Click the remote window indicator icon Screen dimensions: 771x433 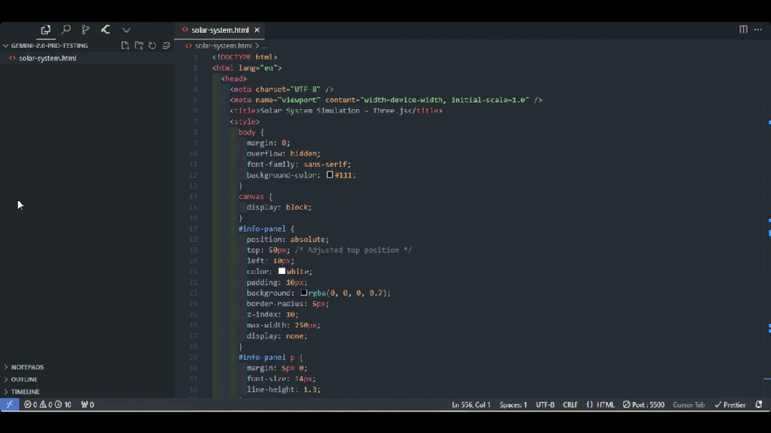pyautogui.click(x=9, y=404)
